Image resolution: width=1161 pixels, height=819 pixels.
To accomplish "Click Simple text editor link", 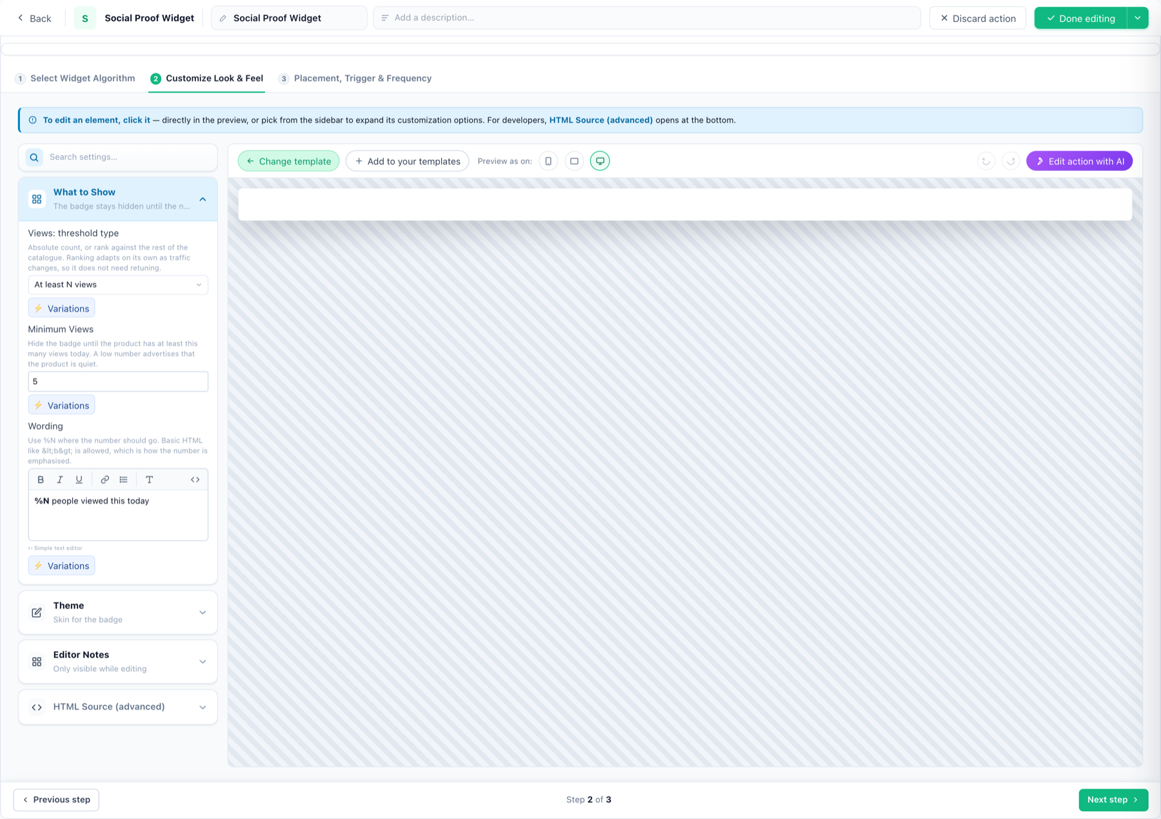I will click(55, 548).
